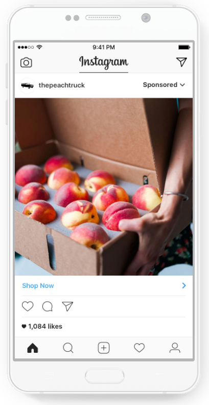Screen dimensions: 209x405
Task: Open direct messages paper plane icon
Action: 181,62
